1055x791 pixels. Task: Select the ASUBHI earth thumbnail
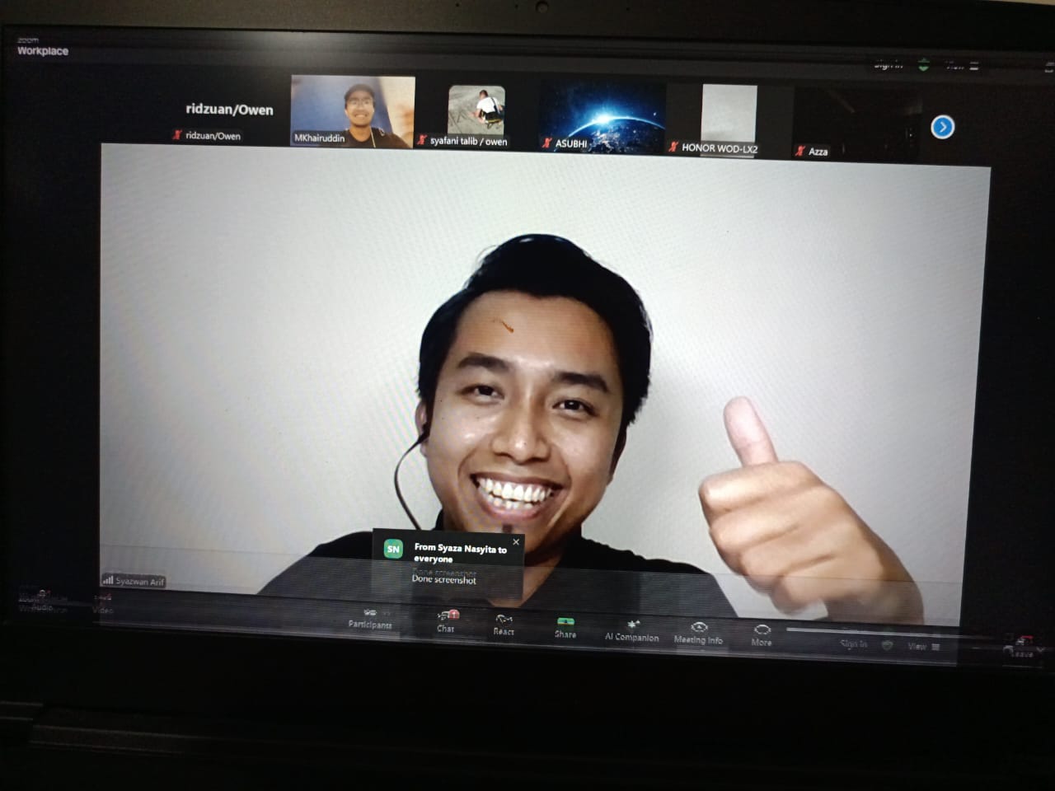[601, 117]
